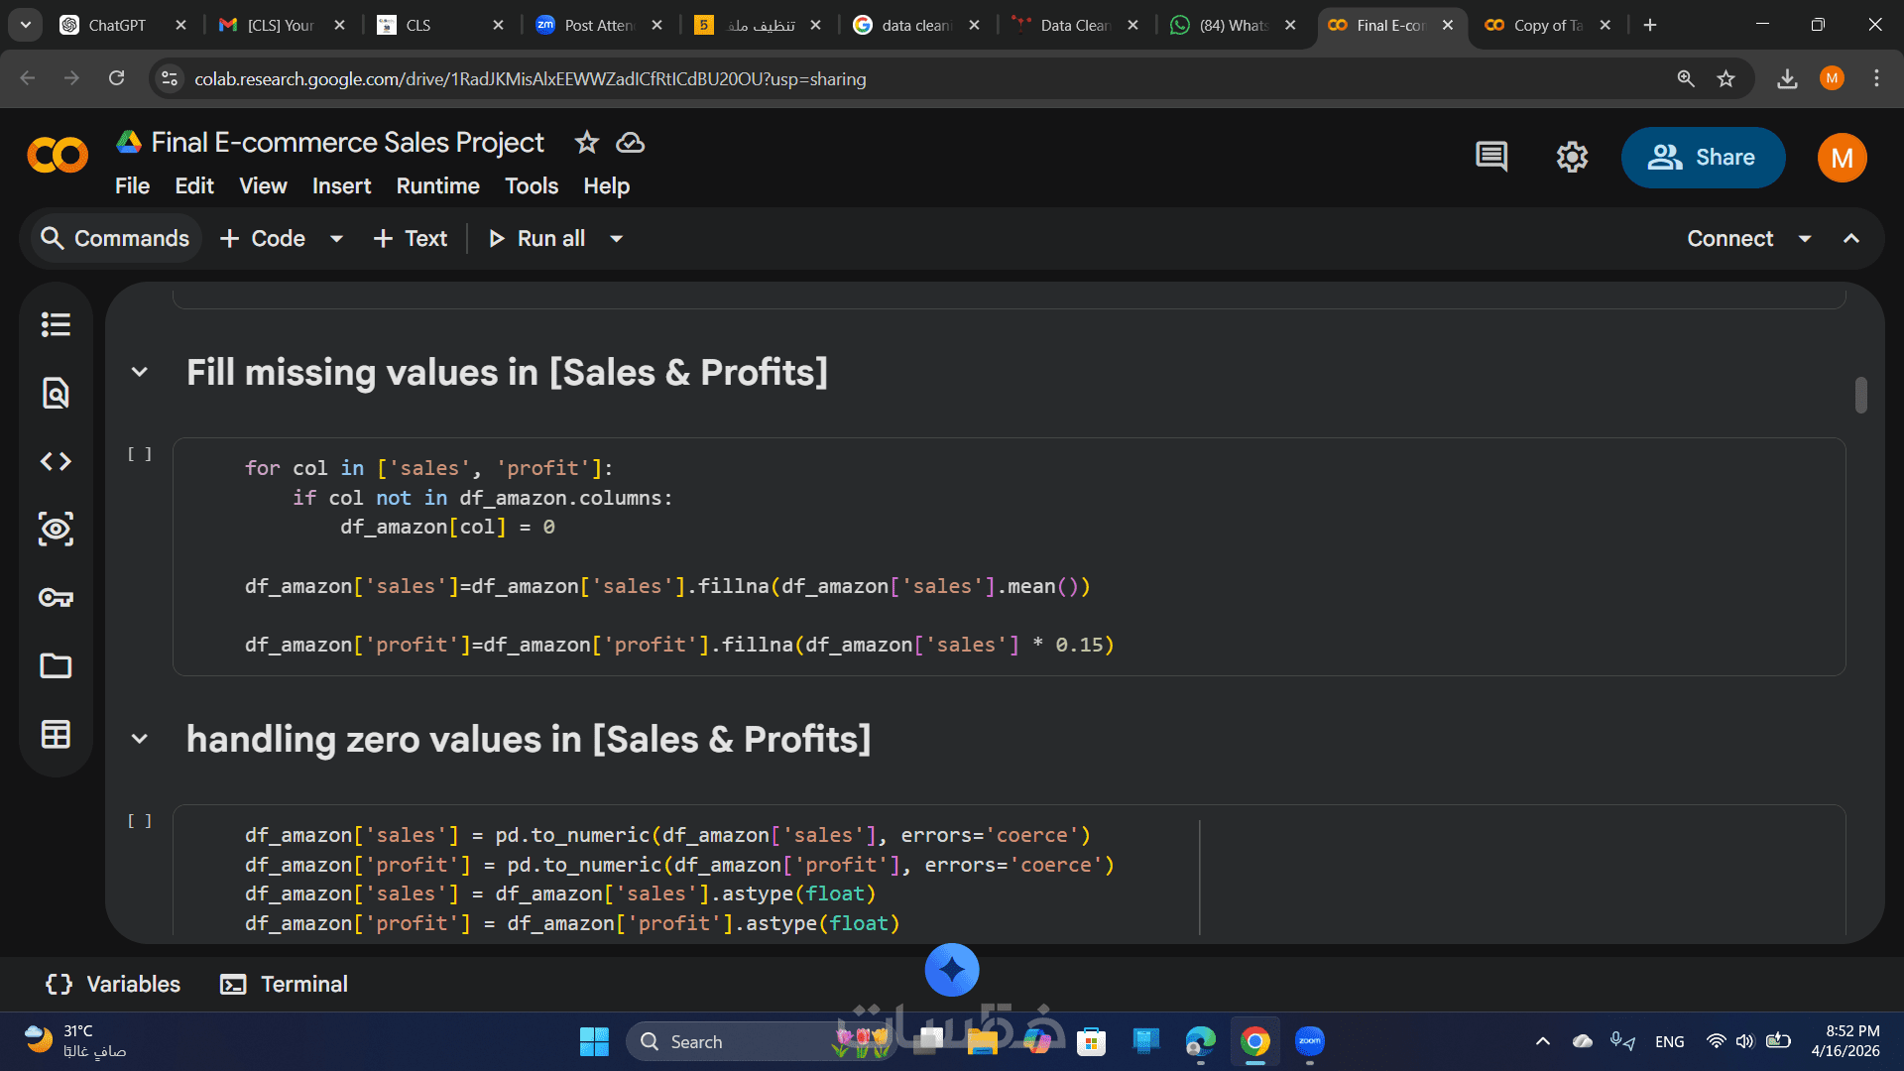Star the notebook title

pyautogui.click(x=587, y=143)
